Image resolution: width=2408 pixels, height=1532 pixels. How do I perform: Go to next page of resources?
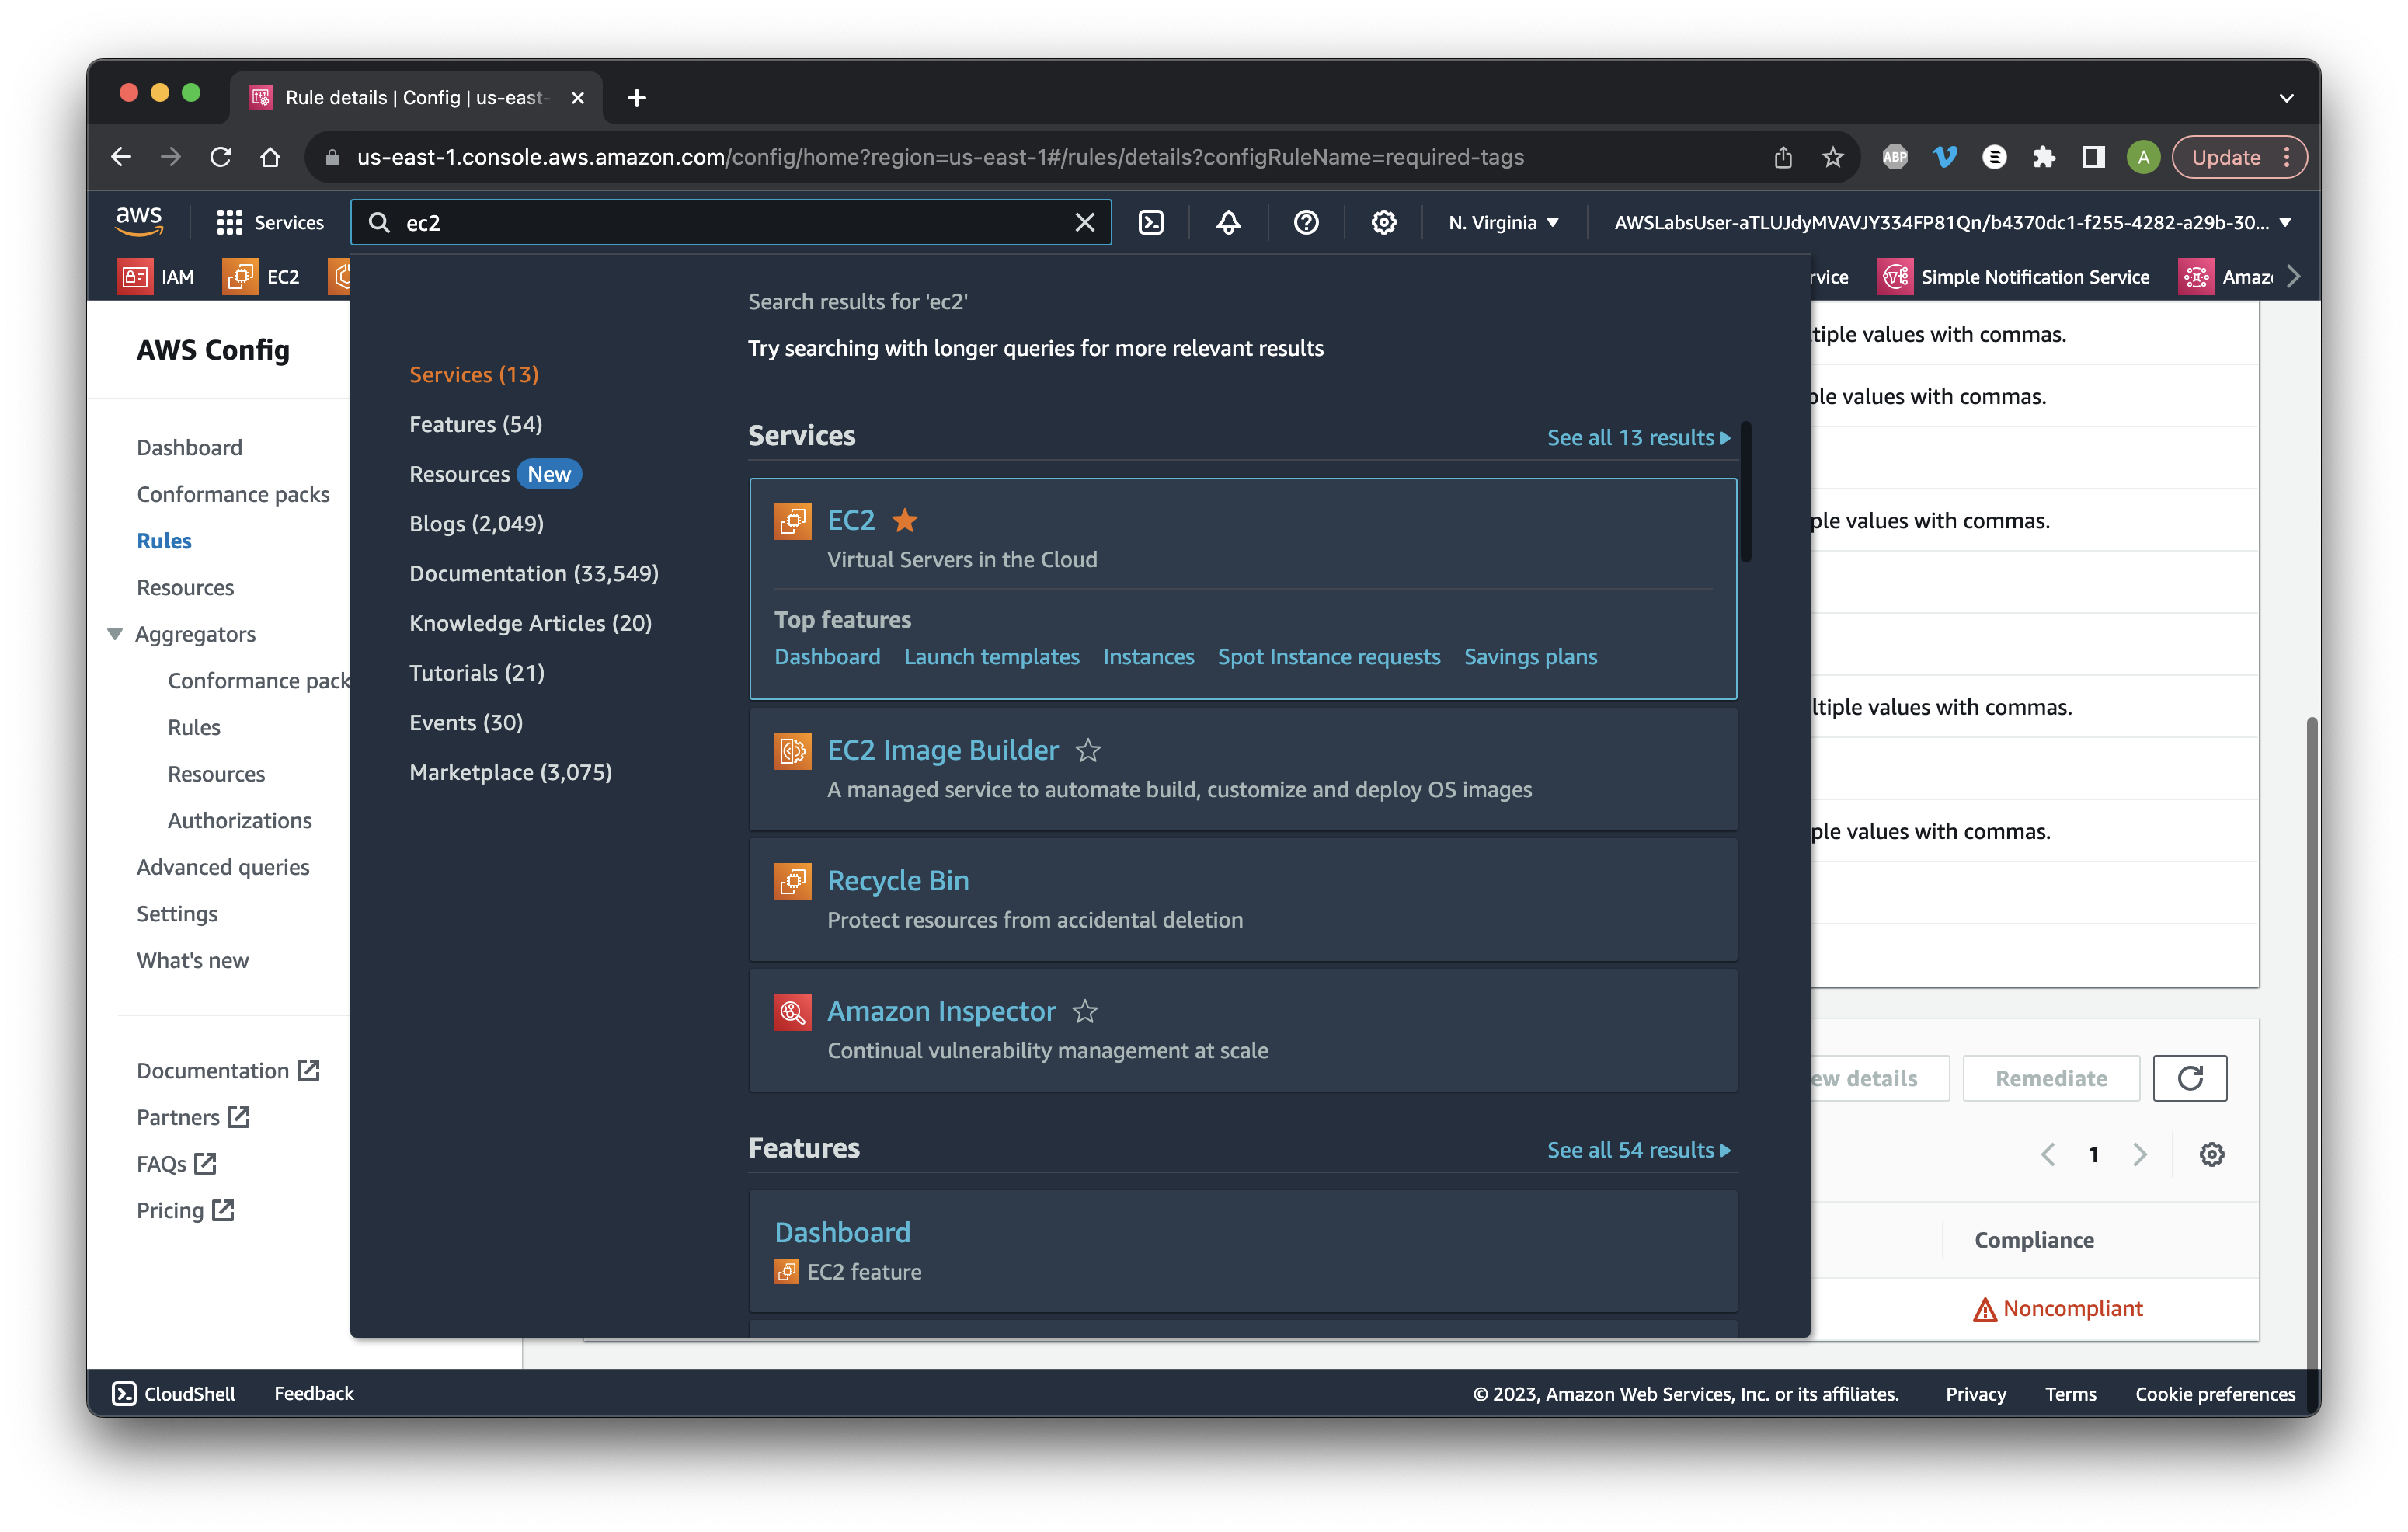pos(2140,1154)
